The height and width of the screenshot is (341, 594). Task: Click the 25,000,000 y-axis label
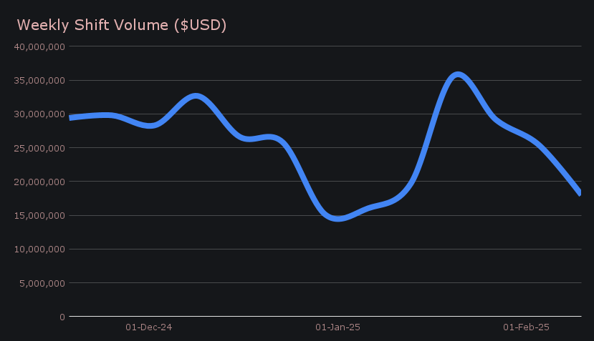(39, 148)
